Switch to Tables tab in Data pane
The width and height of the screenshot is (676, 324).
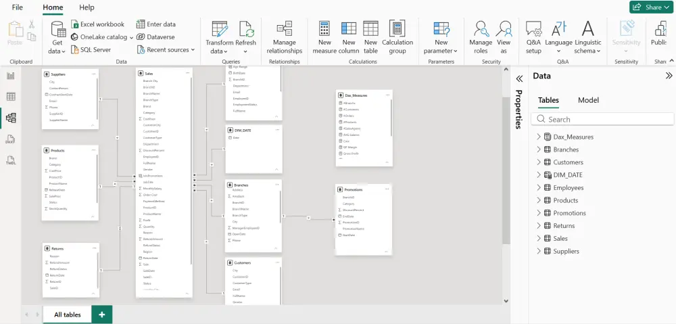[548, 100]
